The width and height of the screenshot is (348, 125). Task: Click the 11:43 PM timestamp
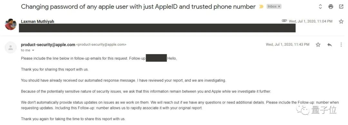tap(287, 44)
